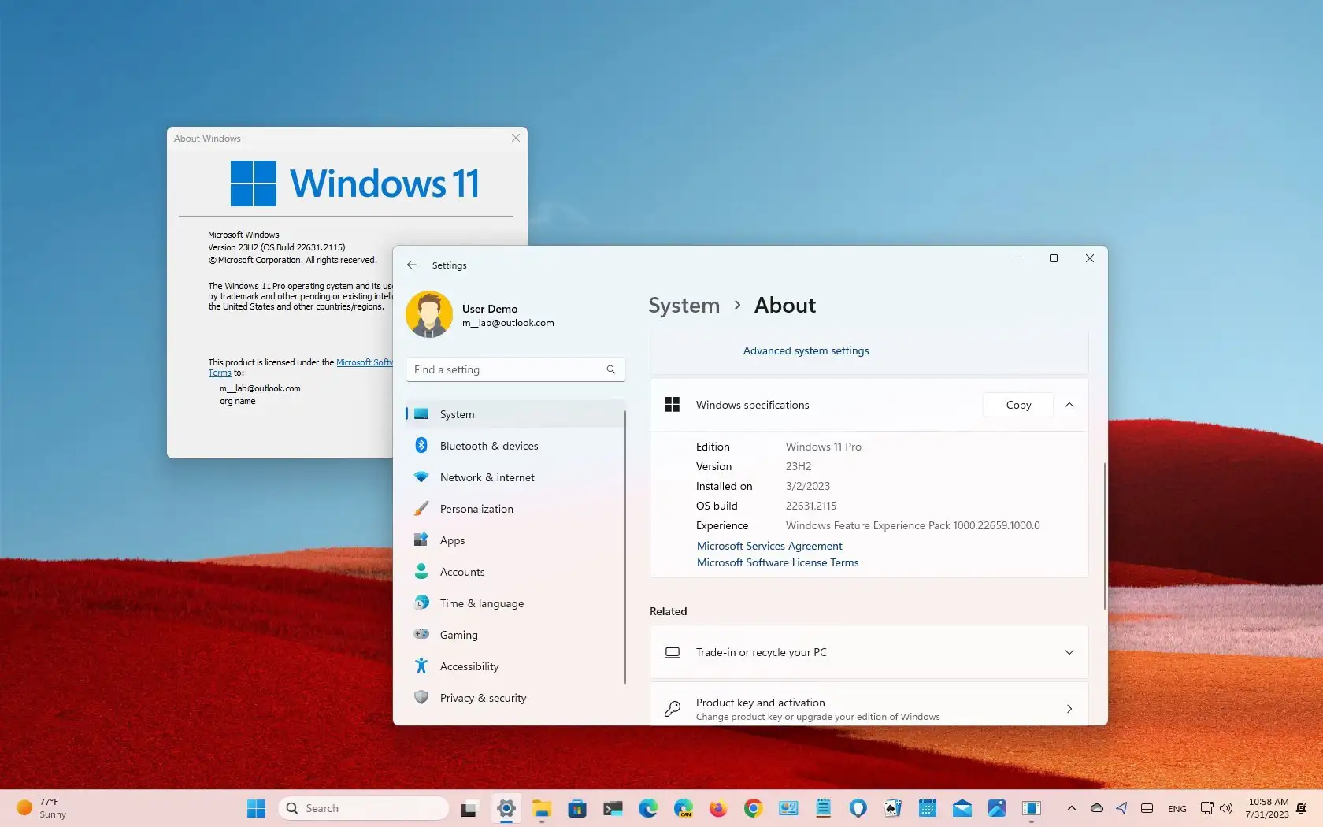Click the location arrow tray icon

1121,808
